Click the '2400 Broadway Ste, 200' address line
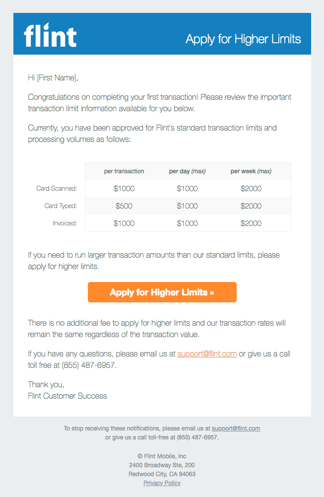 click(162, 465)
